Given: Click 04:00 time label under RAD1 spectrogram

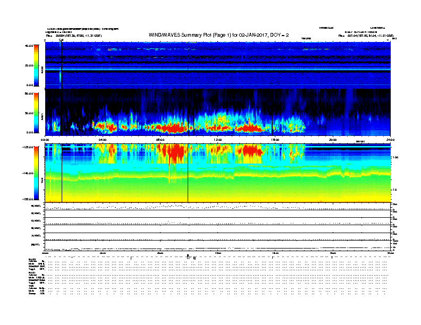Looking at the screenshot, I should click(103, 140).
